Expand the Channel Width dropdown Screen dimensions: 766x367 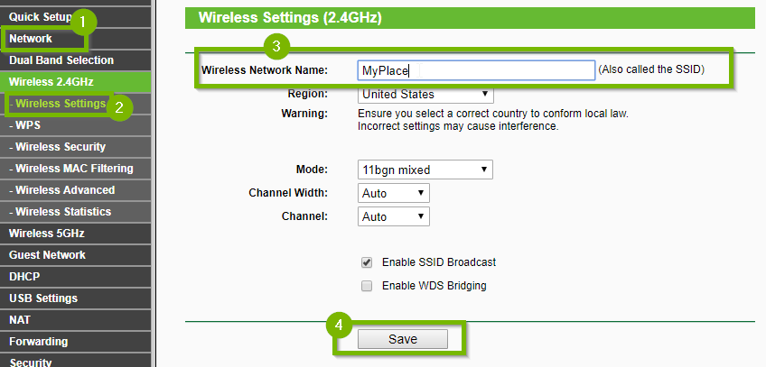(x=393, y=193)
